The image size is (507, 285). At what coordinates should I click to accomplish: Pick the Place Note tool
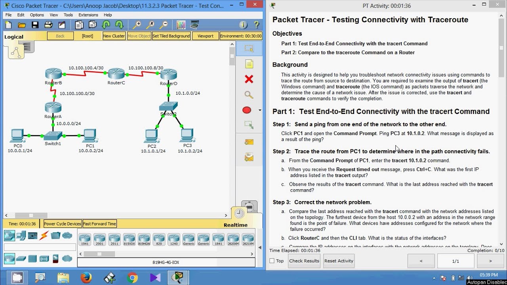coord(249,64)
